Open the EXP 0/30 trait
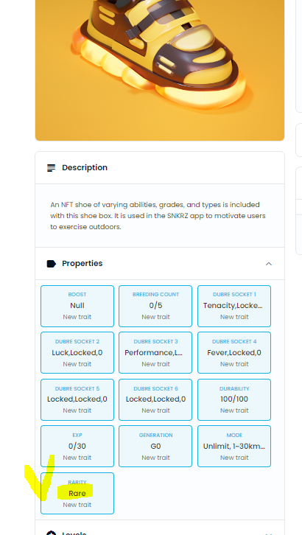Screen dimensions: 302x535 [x=77, y=446]
